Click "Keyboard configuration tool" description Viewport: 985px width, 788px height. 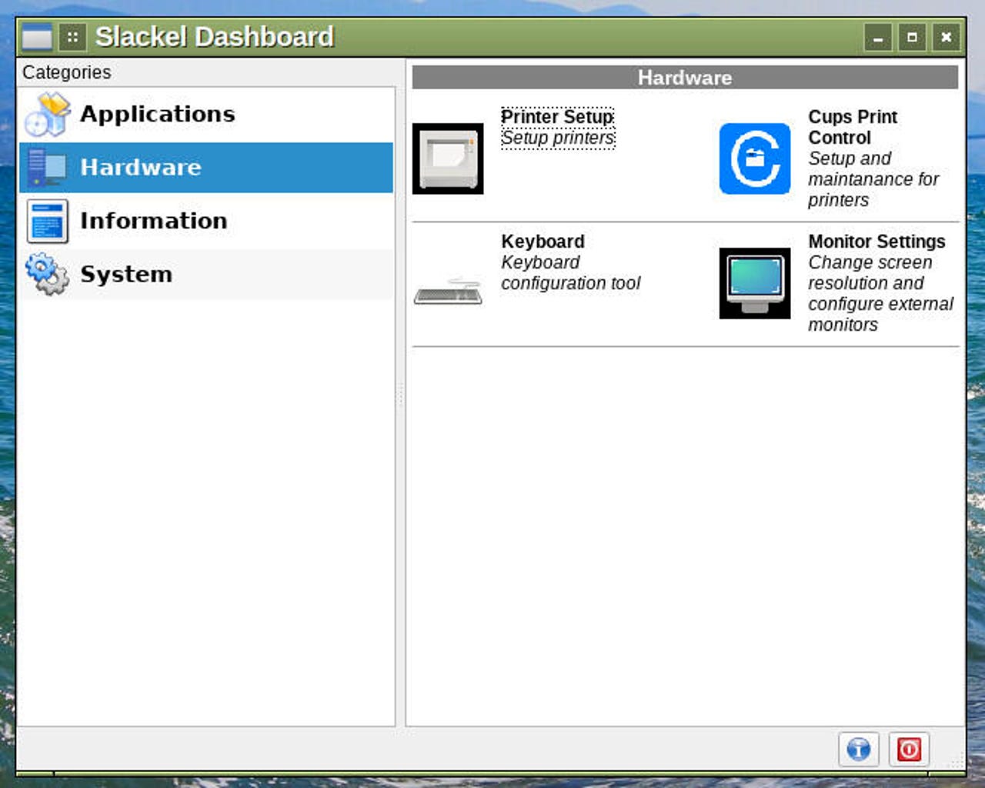(x=570, y=273)
